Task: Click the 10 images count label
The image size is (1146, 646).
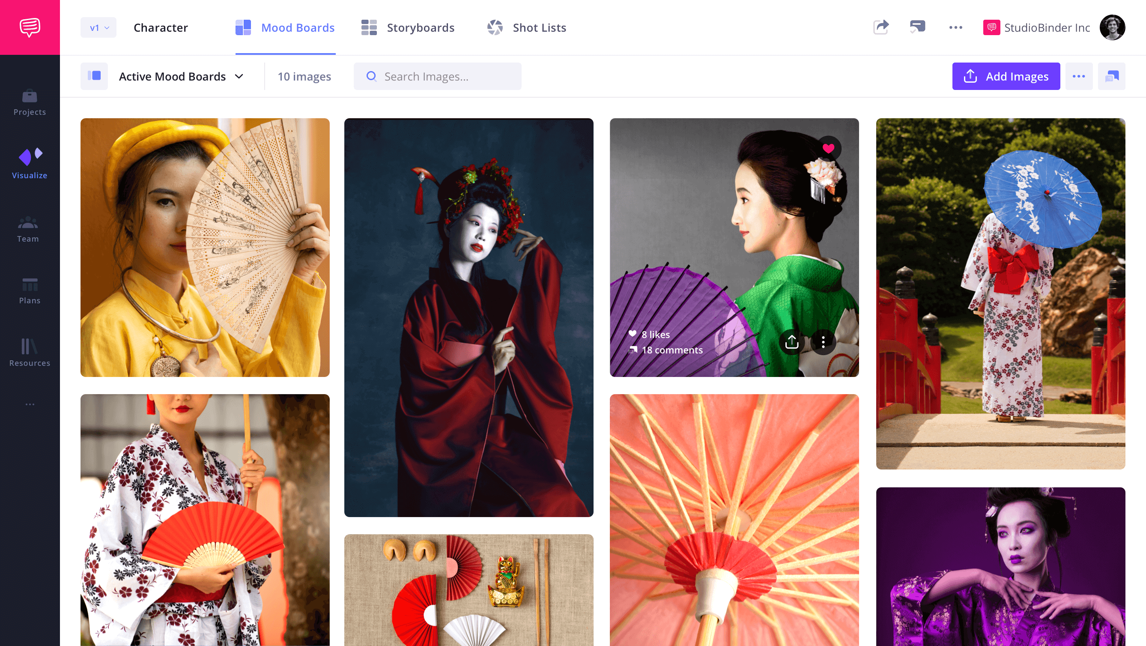Action: 304,77
